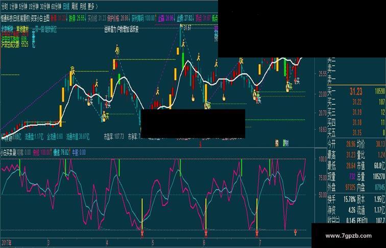Click the 现量 value 732
Image resolution: width=386 pixels, height=248 pixels.
[x=352, y=177]
